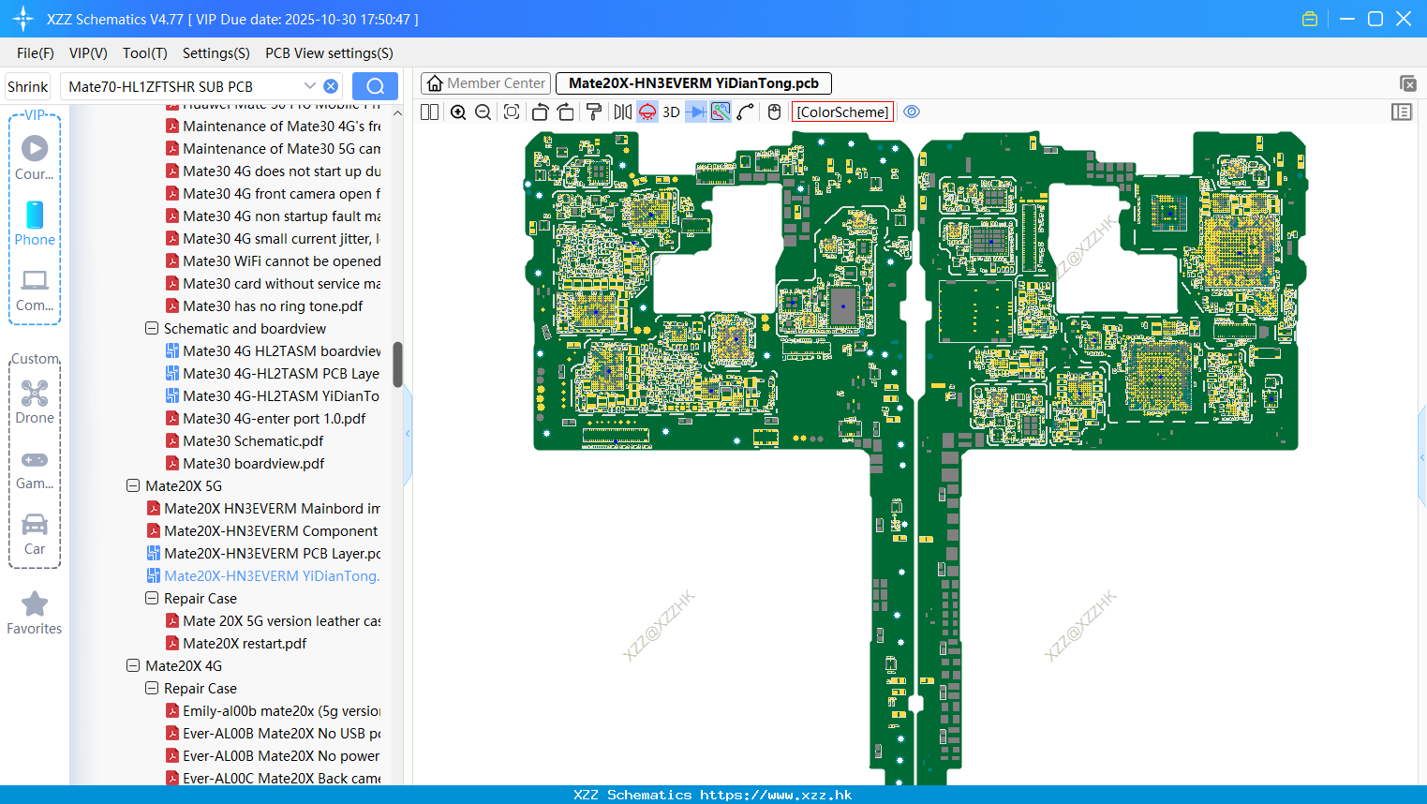The image size is (1427, 804).
Task: Open the File(F) menu
Action: tap(36, 53)
